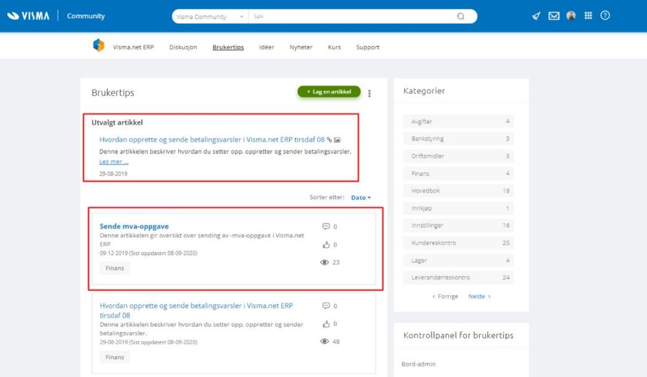Screen dimensions: 647x377
Task: Open the Kurs tab
Action: tap(334, 47)
